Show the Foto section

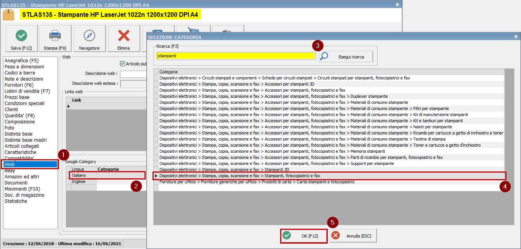coord(9,128)
